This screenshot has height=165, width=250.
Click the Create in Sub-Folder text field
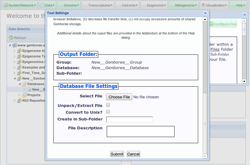pyautogui.click(x=129, y=120)
